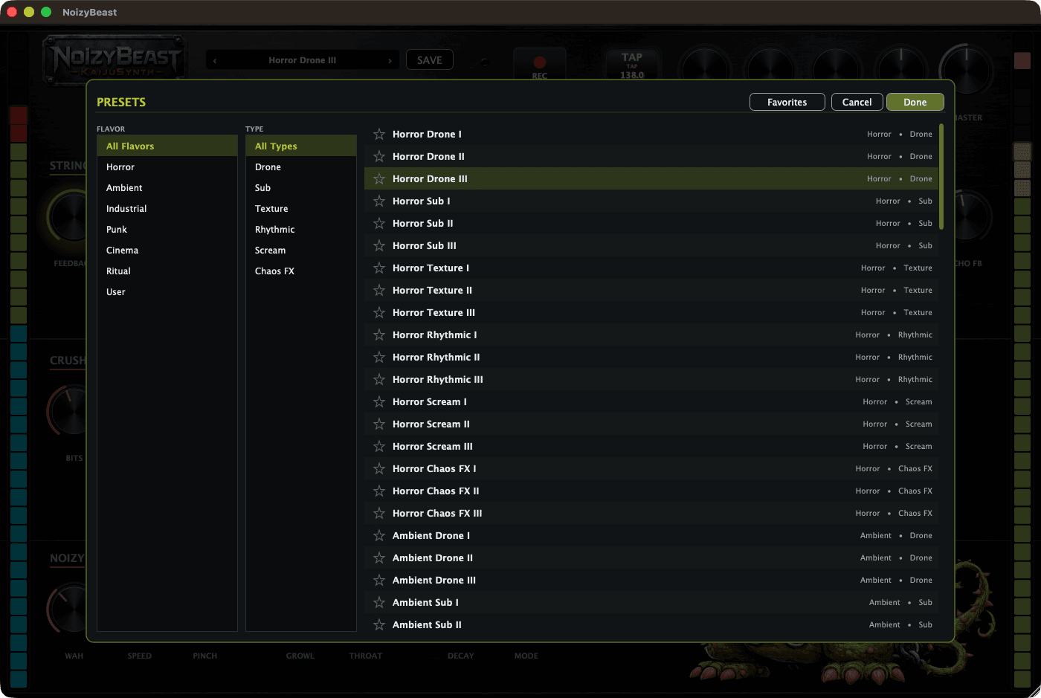
Task: Filter by Texture type
Action: click(x=301, y=209)
